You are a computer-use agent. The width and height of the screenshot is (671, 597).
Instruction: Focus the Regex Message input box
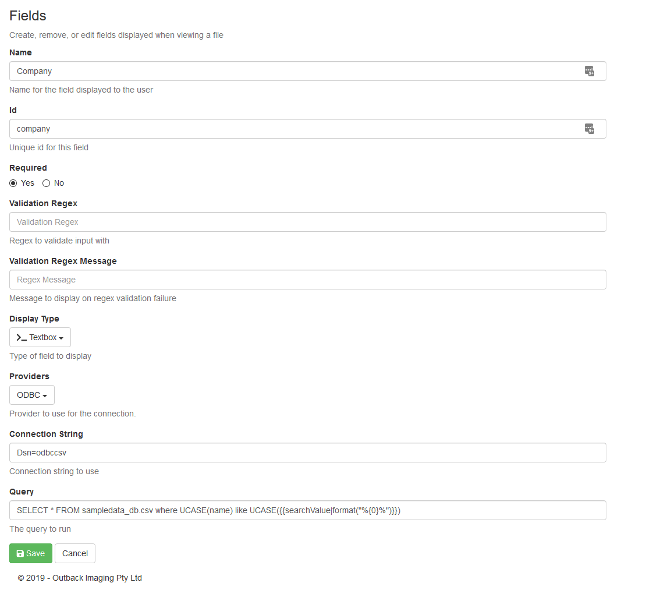pyautogui.click(x=307, y=280)
